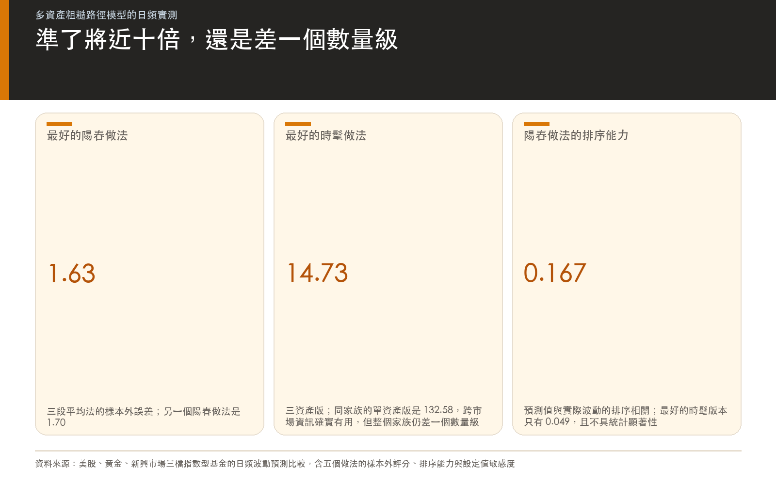Image resolution: width=776 pixels, height=485 pixels.
Task: Click the card title 陽春做法的排序能力
Action: click(x=576, y=135)
